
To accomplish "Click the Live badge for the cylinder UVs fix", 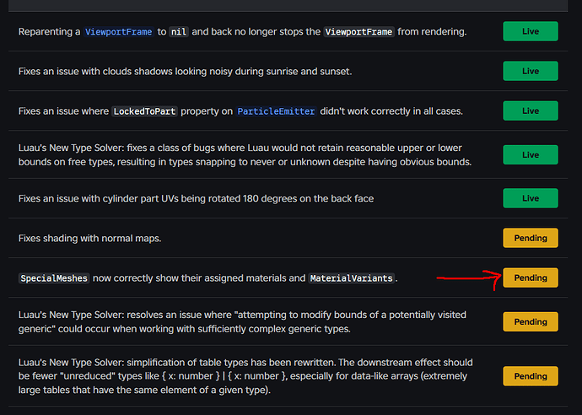I will [x=530, y=198].
